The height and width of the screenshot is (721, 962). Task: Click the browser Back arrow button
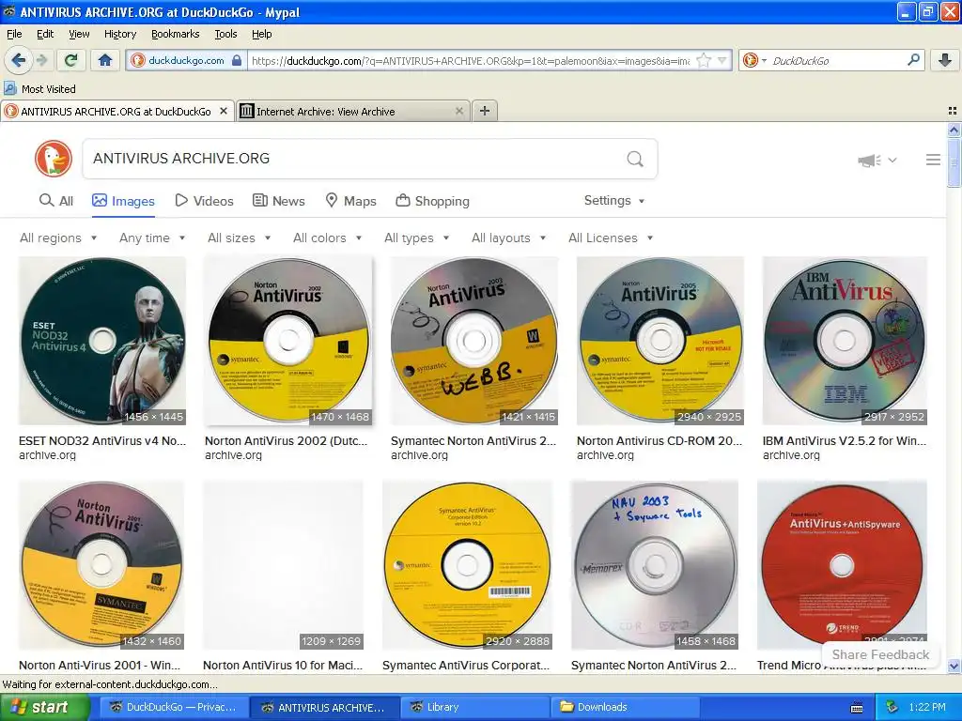point(18,60)
